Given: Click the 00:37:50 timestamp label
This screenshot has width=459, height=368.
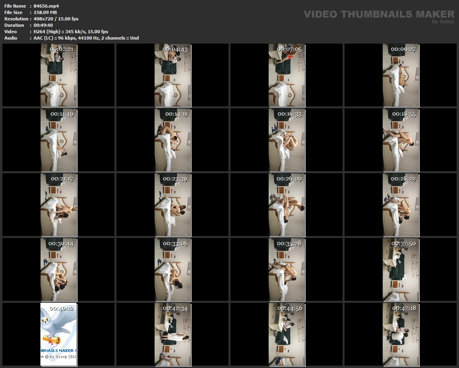Looking at the screenshot, I should (x=403, y=244).
